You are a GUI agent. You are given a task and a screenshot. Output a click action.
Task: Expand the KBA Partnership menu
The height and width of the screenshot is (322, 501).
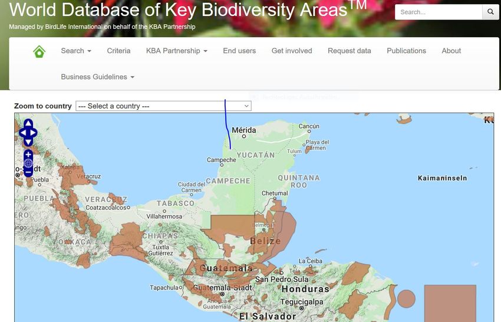[x=176, y=51]
